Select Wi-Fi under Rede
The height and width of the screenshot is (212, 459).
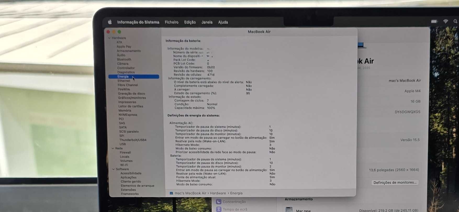pyautogui.click(x=124, y=165)
